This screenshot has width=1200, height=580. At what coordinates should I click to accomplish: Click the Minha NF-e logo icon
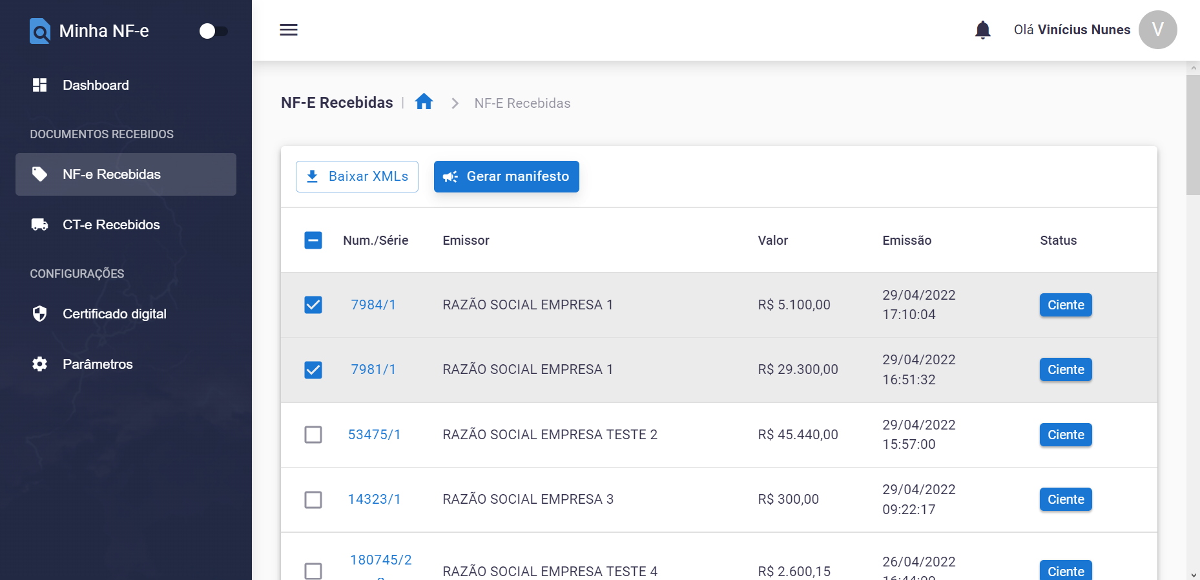pyautogui.click(x=40, y=31)
